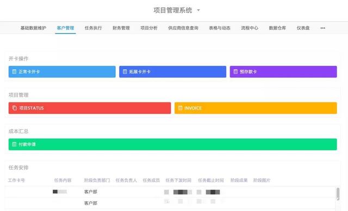
Task: Click the 任务下发时间 column header
Action: coord(178,180)
